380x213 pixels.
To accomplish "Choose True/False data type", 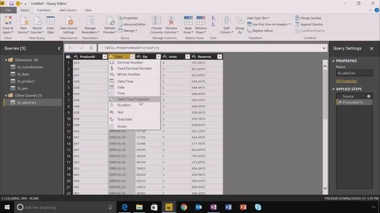I will [x=134, y=120].
